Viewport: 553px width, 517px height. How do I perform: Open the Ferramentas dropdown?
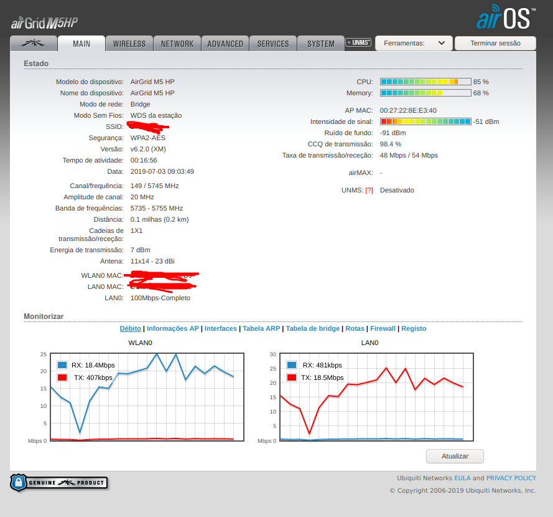414,43
